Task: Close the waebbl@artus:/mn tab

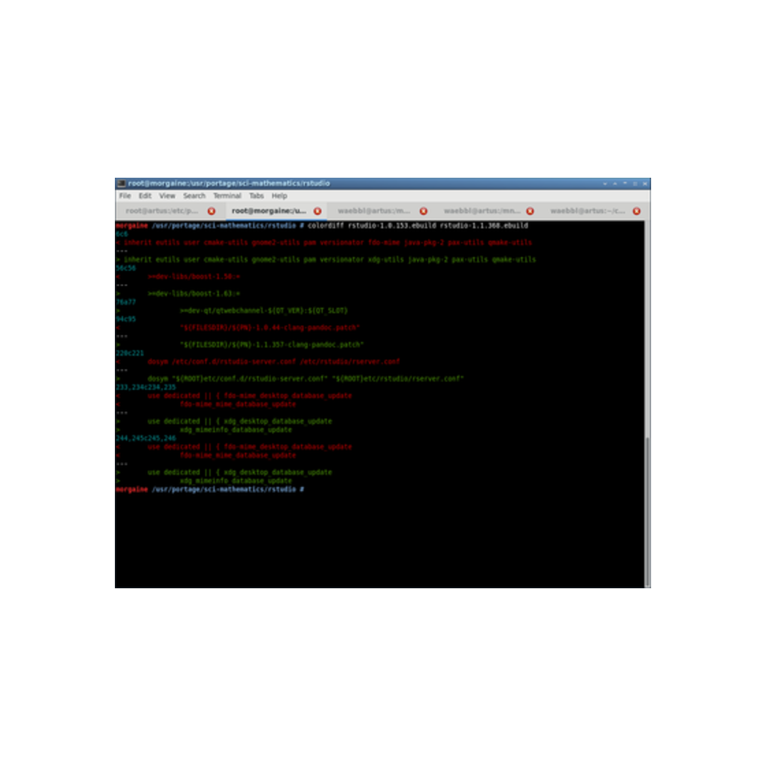Action: coord(530,211)
